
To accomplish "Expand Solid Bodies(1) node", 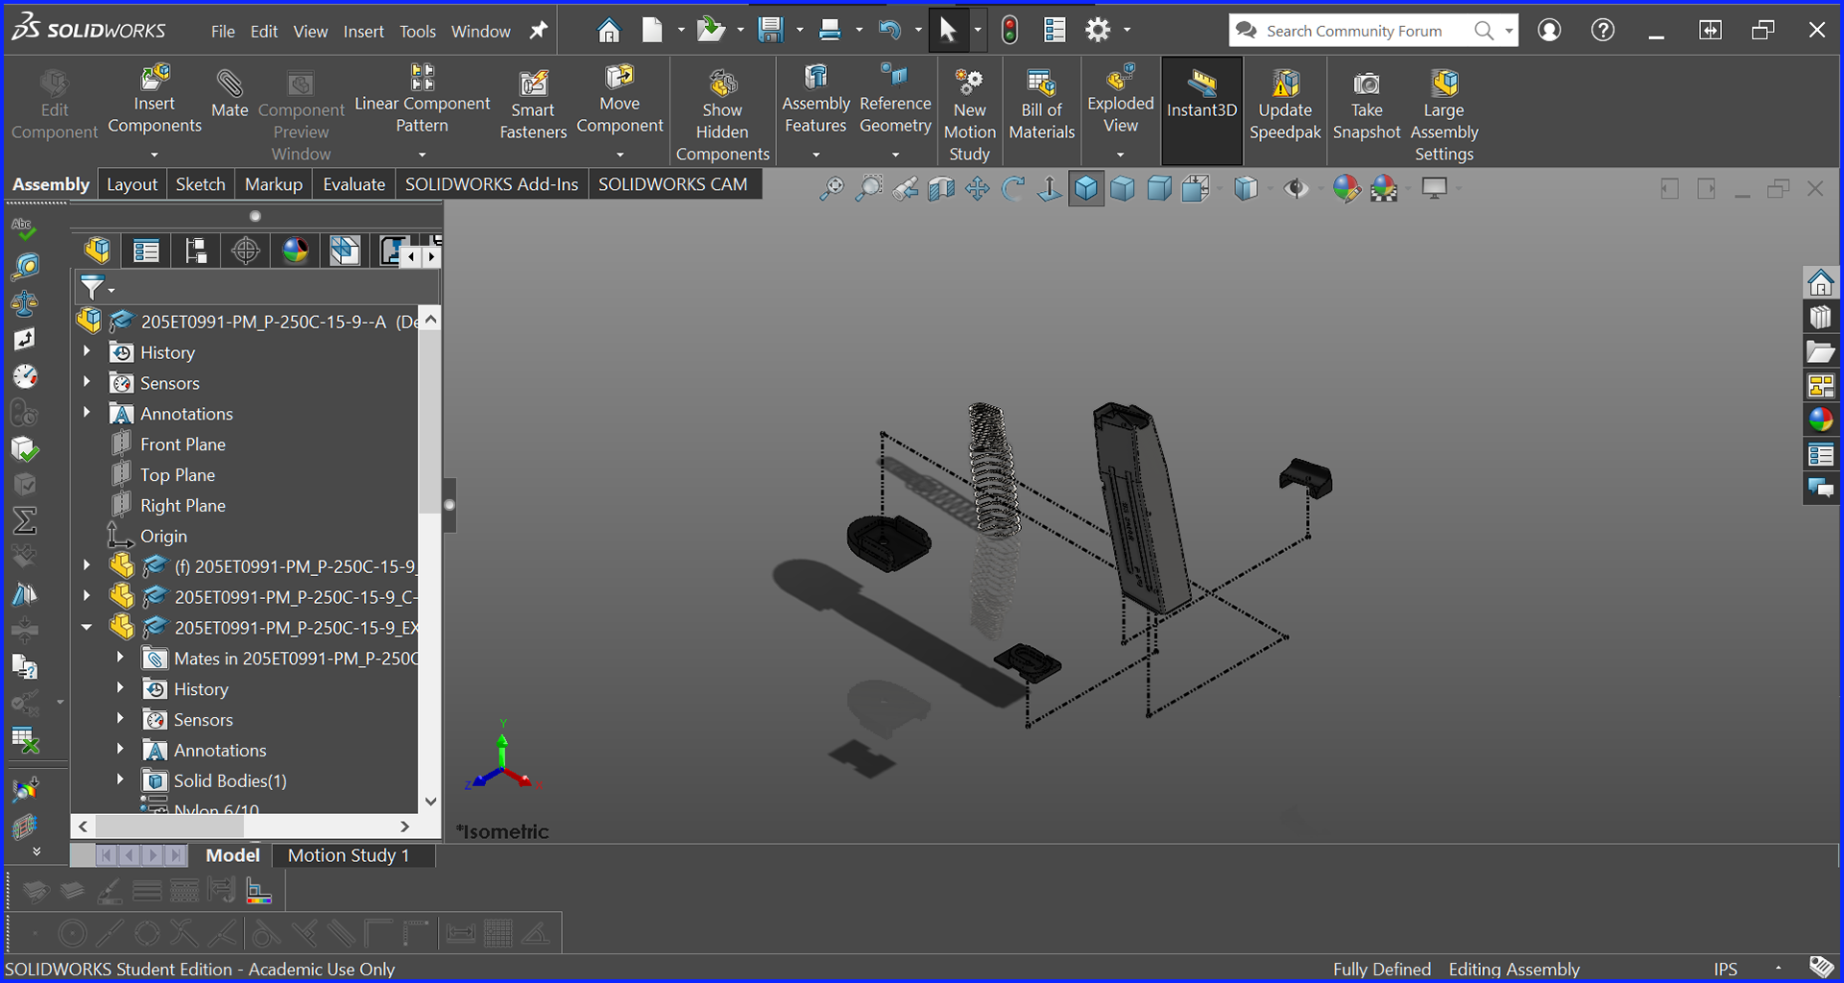I will [x=120, y=780].
